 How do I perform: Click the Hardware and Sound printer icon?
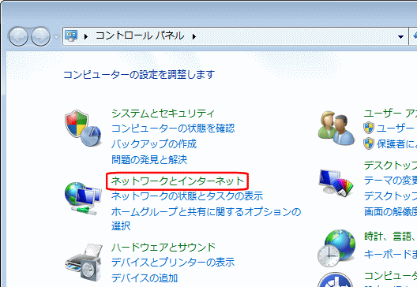84,263
